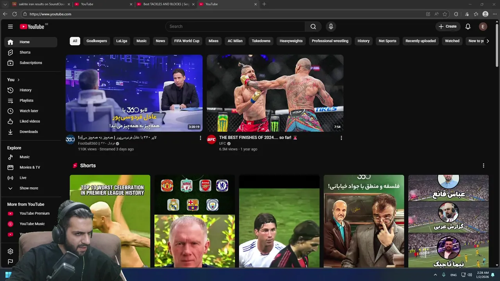Open Shorts section more options menu

tap(484, 165)
